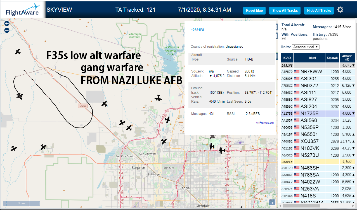Viewport: 357px width, 210px height.
Task: Click Lake Pleasant Regional Park label
Action: 171,51
